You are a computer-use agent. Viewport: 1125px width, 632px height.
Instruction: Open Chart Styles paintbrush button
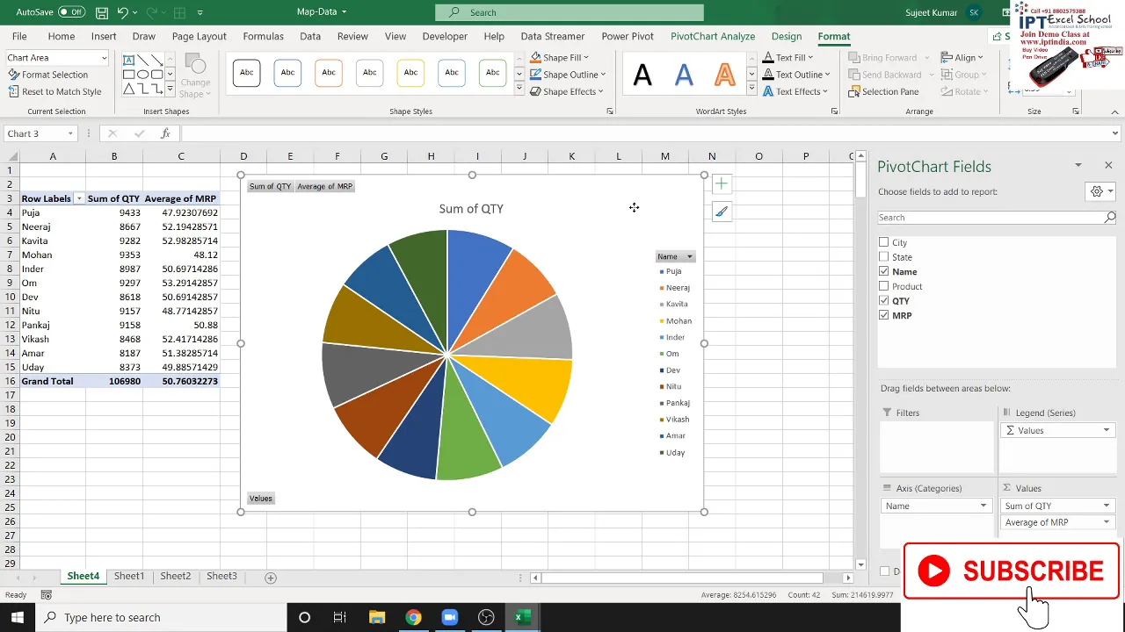721,212
